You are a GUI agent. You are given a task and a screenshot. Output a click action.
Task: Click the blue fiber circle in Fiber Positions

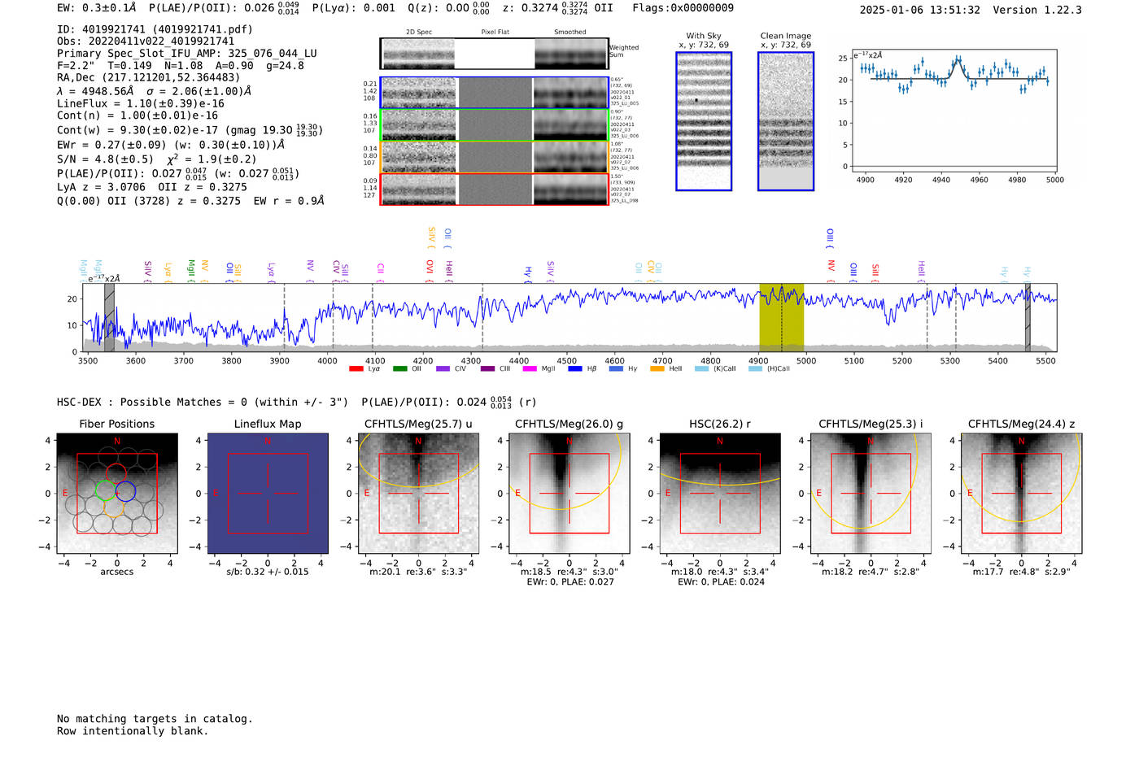pyautogui.click(x=125, y=491)
